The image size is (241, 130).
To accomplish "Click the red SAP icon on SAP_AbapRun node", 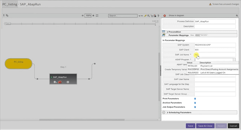I will (60, 82).
